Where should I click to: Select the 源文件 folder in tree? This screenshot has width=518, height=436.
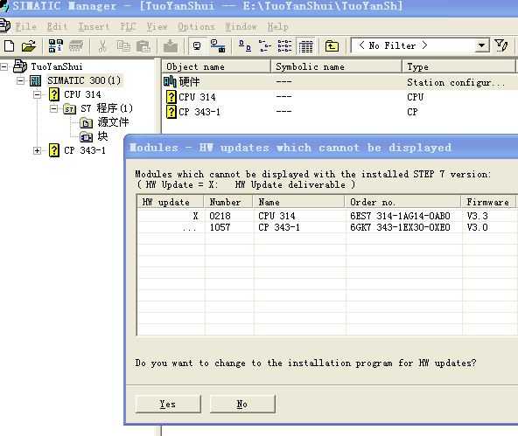(x=113, y=122)
